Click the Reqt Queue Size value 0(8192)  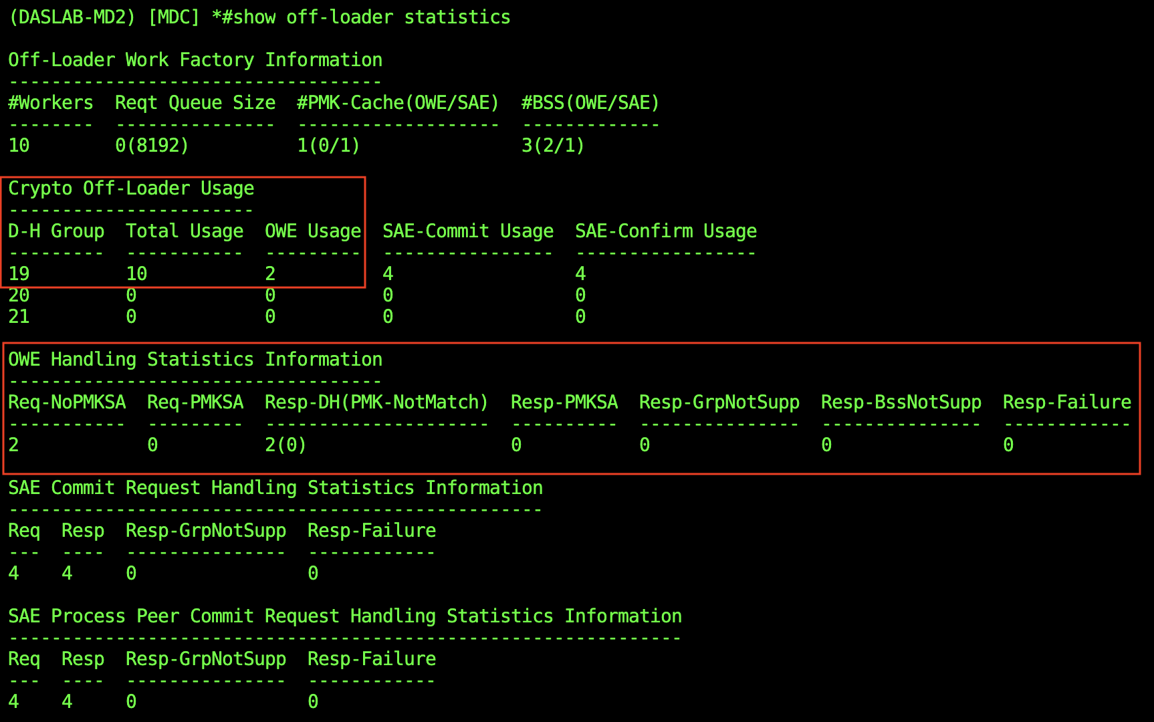150,145
